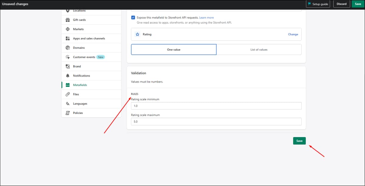
Task: Go to Languages settings
Action: click(91, 104)
